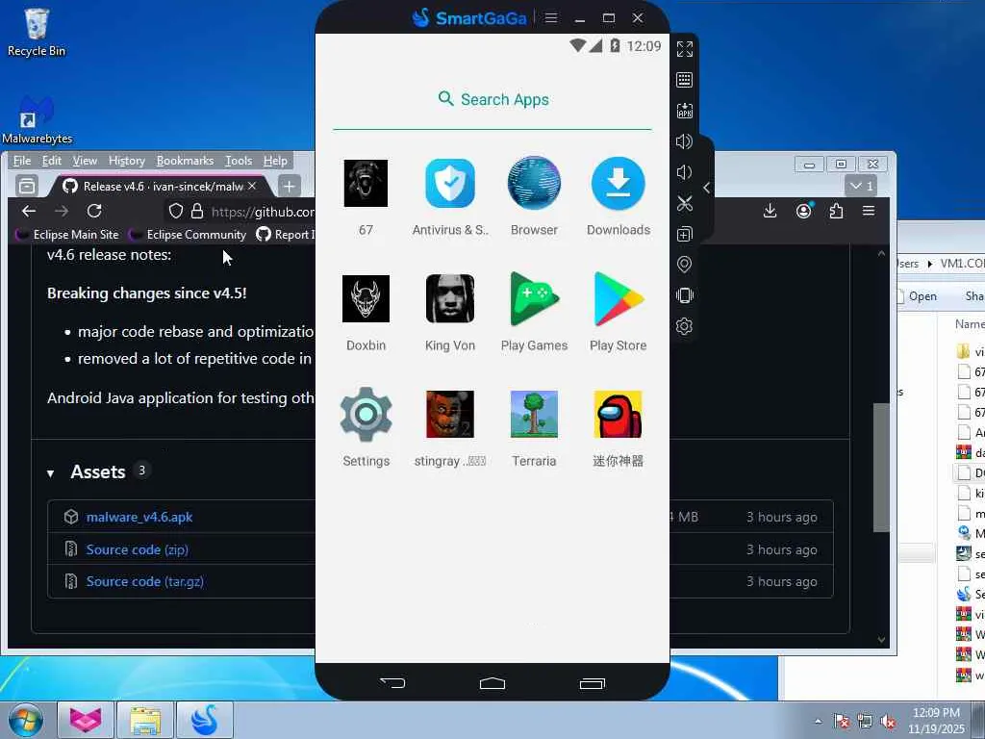Screen dimensions: 985x739
Task: Reload the GitHub page
Action: [x=94, y=211]
